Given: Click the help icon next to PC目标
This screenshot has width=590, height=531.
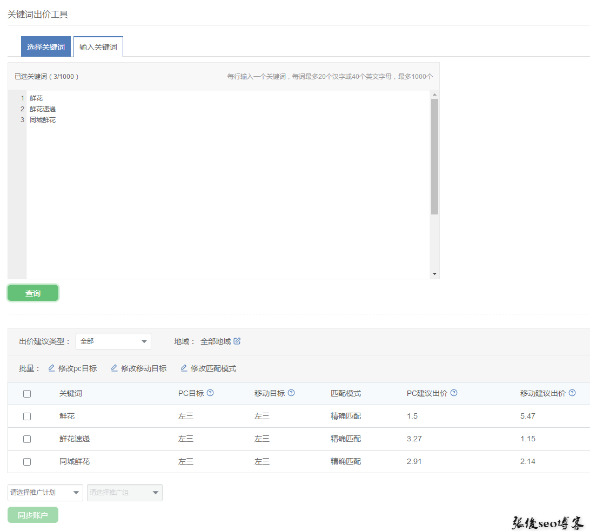Looking at the screenshot, I should click(210, 393).
